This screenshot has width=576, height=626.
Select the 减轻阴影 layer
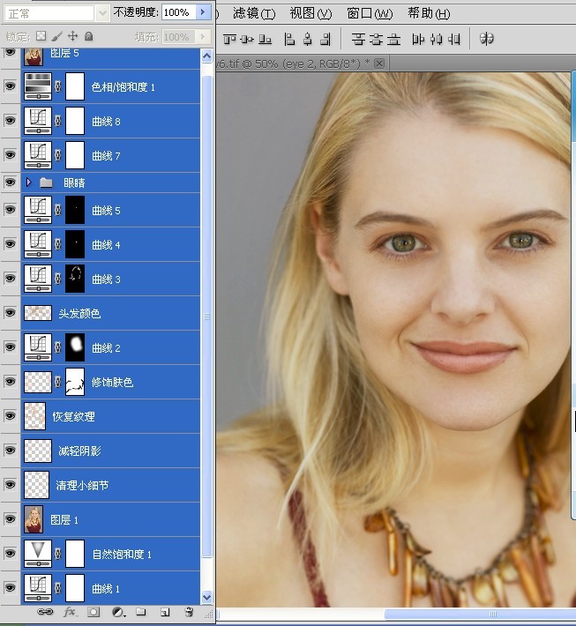[x=110, y=451]
